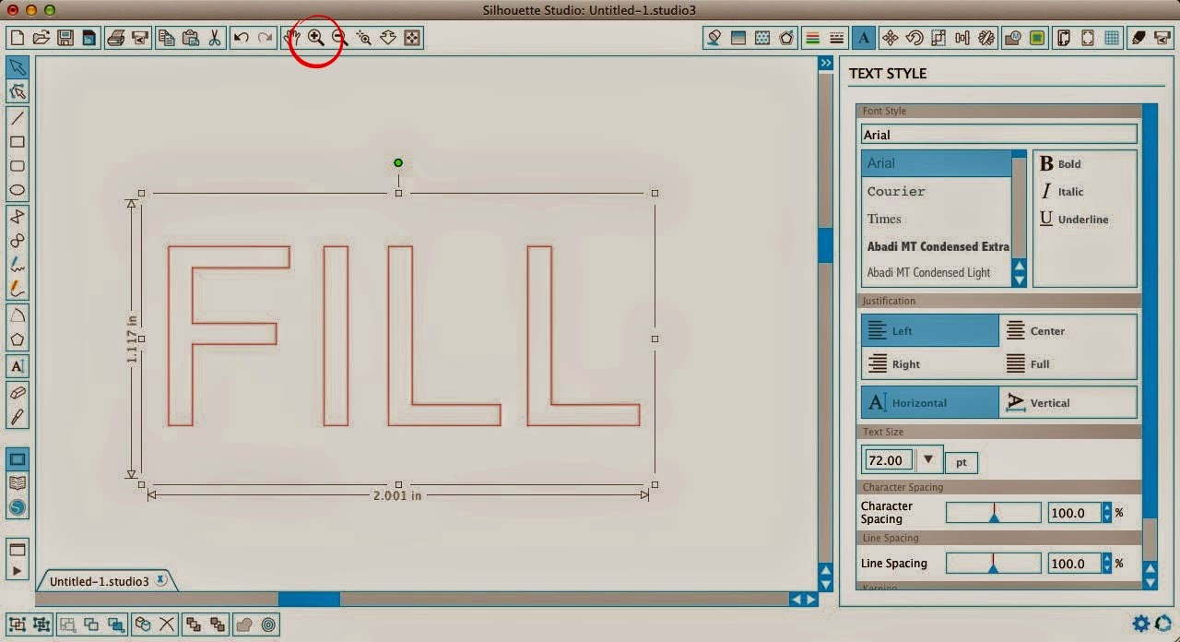Zoom in with the circled magnifier icon
This screenshot has height=642, width=1180.
316,37
